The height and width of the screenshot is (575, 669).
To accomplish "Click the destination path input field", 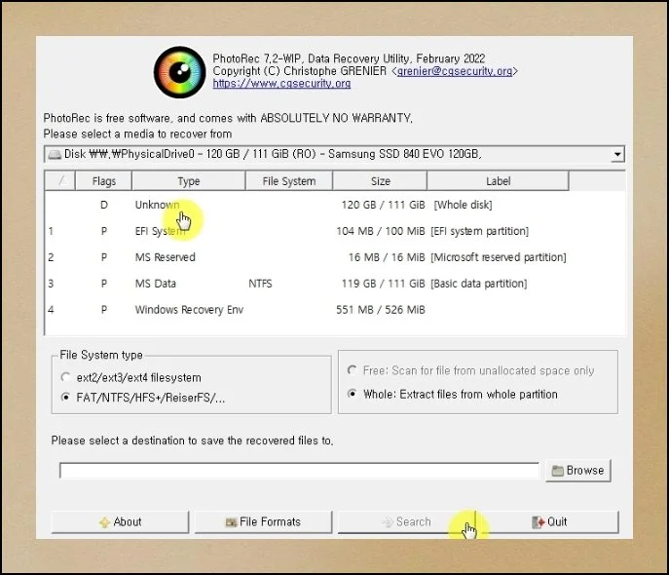I will pyautogui.click(x=299, y=471).
